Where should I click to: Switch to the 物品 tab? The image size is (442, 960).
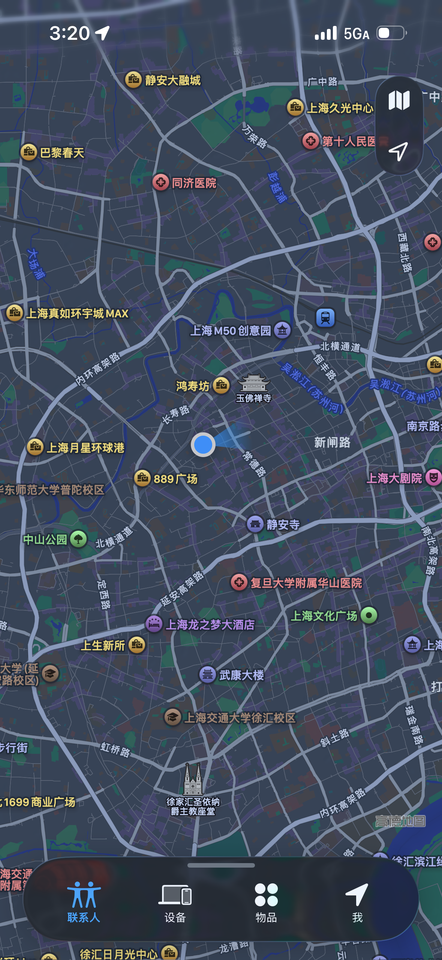click(x=266, y=902)
